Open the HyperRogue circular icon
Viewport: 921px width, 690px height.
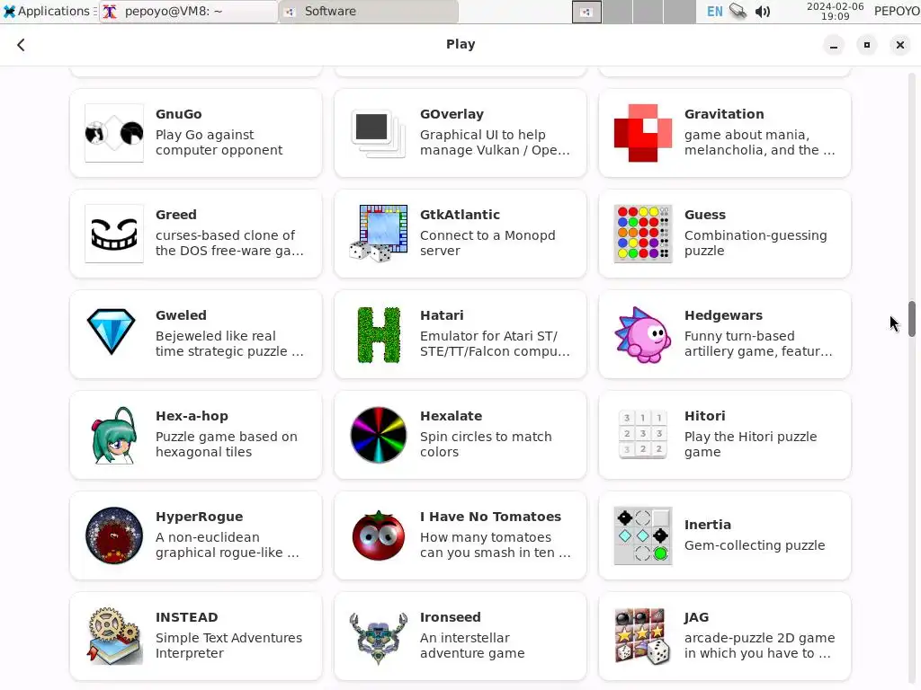tap(114, 535)
